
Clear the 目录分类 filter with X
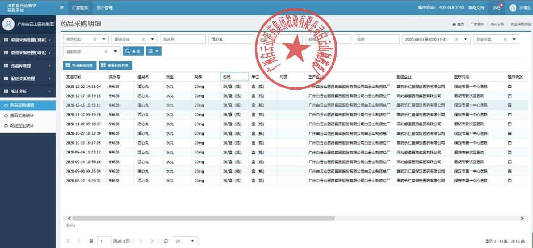505,39
